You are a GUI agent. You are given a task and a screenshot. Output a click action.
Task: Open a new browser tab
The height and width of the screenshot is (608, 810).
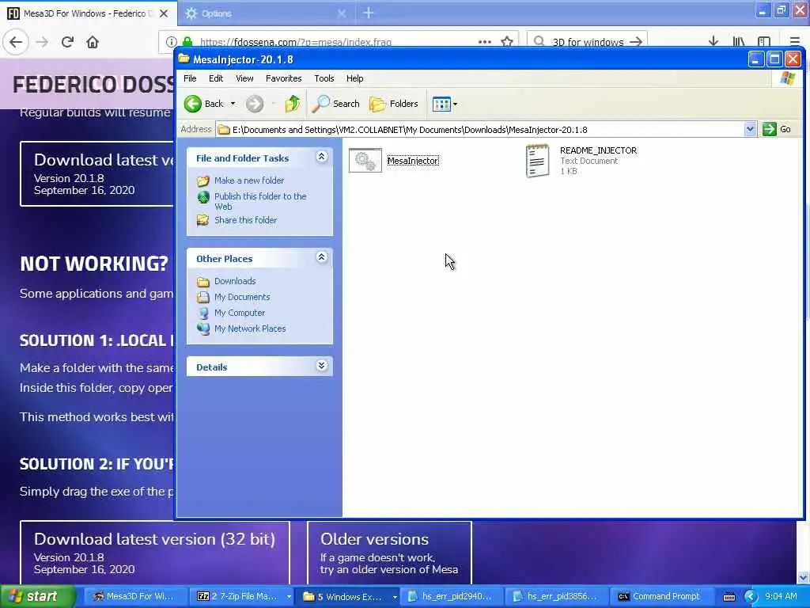tap(369, 13)
